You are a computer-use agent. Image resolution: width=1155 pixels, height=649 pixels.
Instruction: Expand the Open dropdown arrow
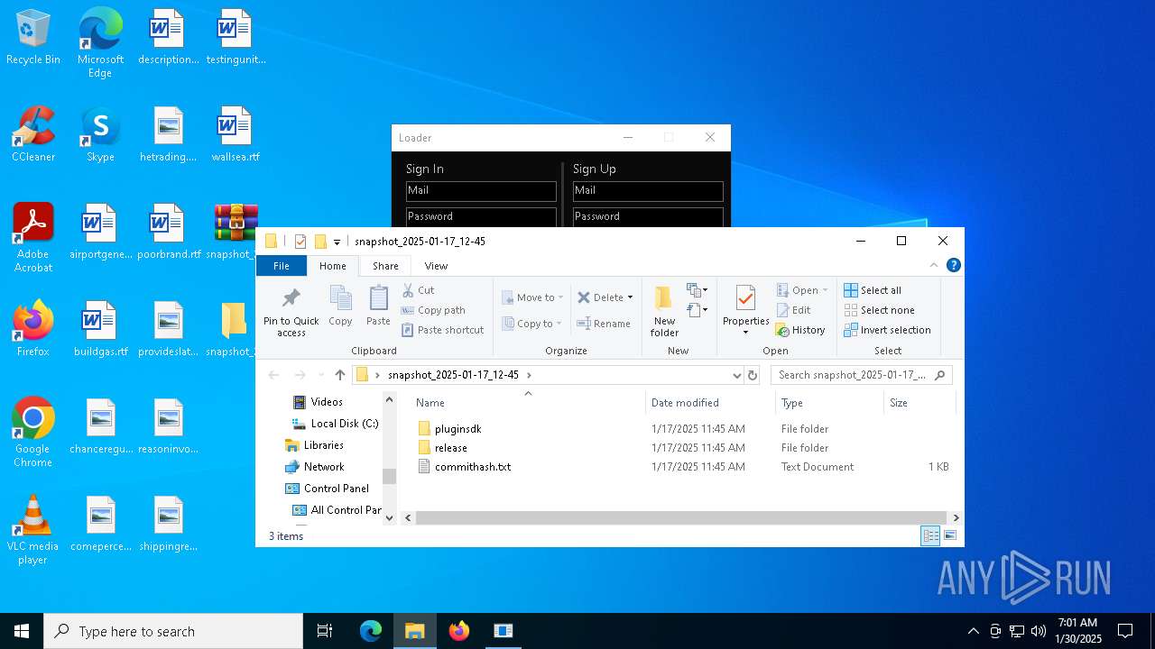(x=825, y=290)
